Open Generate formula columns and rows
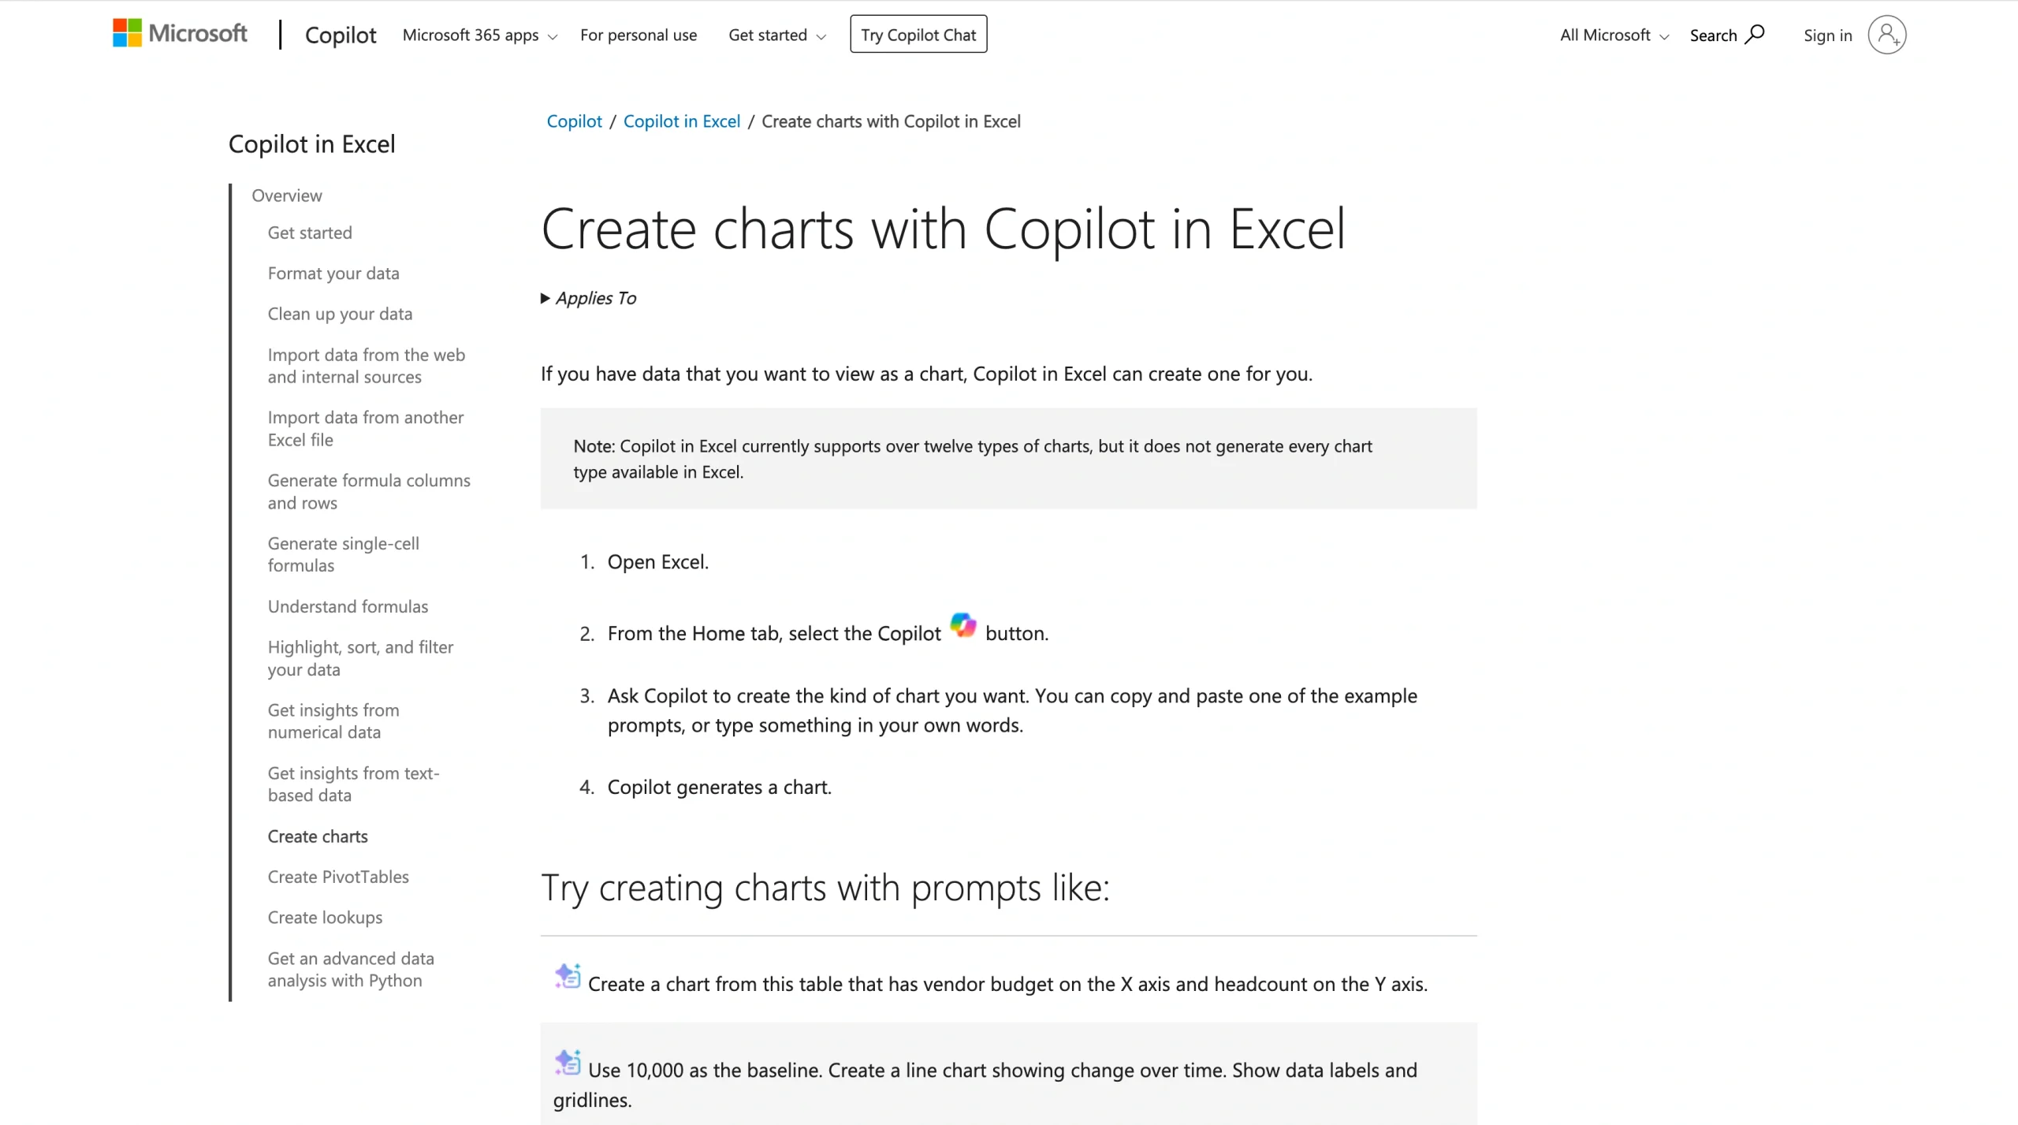This screenshot has height=1125, width=2018. click(x=369, y=490)
